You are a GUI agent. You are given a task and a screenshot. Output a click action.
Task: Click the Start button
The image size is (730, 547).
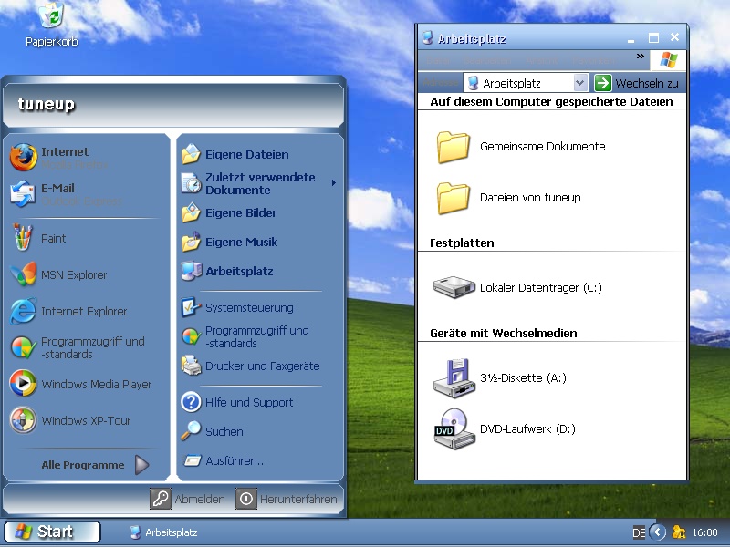[52, 532]
